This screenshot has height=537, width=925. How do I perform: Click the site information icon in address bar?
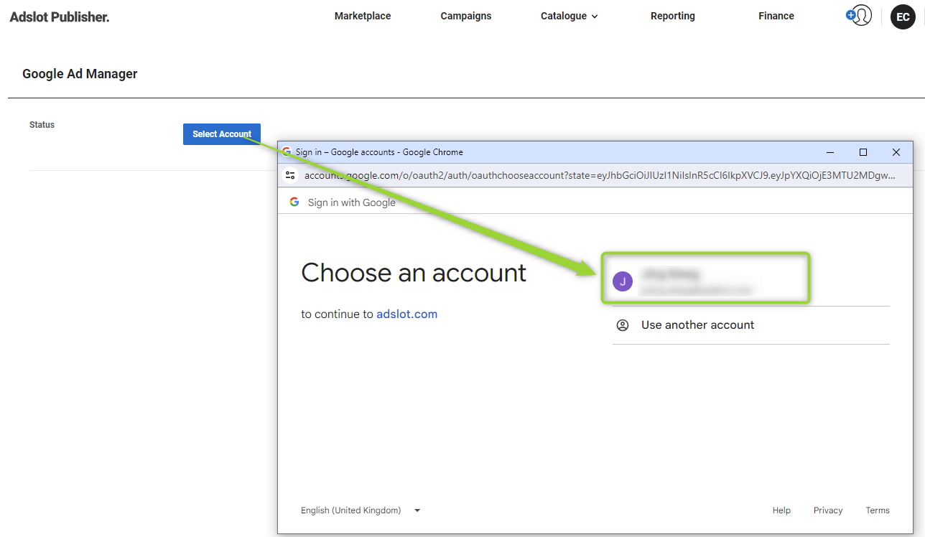(x=290, y=174)
